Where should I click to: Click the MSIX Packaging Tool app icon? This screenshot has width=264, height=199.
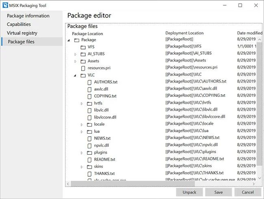(x=5, y=5)
